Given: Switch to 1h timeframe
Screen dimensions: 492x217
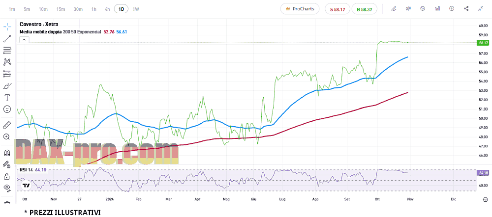Looking at the screenshot, I should pos(93,9).
